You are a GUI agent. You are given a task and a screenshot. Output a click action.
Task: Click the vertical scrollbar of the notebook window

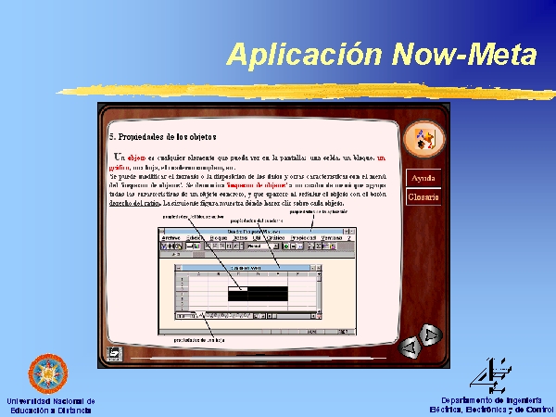(319, 292)
